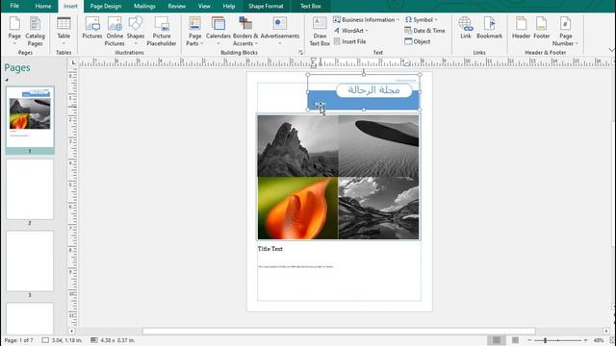The width and height of the screenshot is (616, 346).
Task: Click the mountain rock photo
Action: pos(297,145)
